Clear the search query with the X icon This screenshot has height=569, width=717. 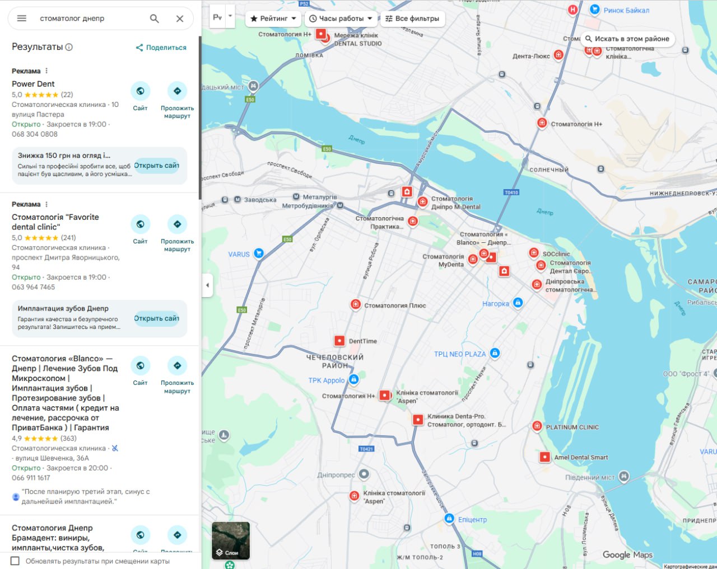pyautogui.click(x=179, y=18)
